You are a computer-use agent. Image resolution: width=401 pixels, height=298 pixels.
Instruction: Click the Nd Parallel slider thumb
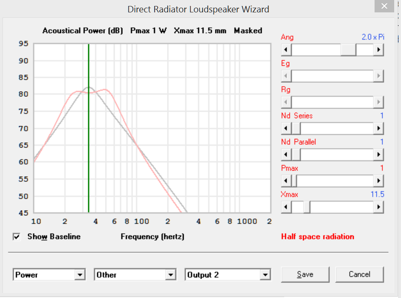point(296,154)
